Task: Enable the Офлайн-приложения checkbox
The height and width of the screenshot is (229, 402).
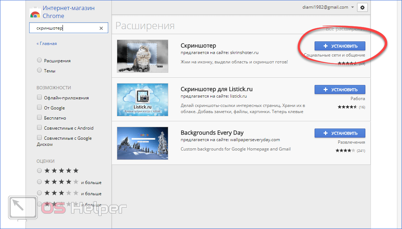Action: tap(39, 97)
